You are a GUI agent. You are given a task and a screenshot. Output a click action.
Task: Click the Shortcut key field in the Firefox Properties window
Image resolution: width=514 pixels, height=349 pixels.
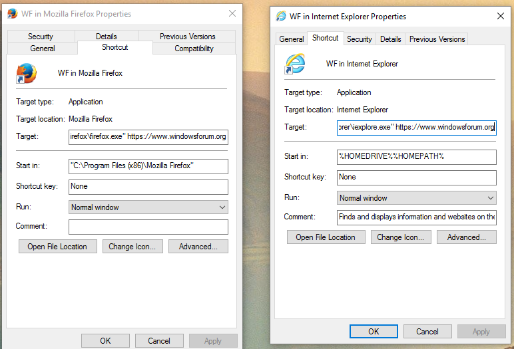(x=148, y=187)
